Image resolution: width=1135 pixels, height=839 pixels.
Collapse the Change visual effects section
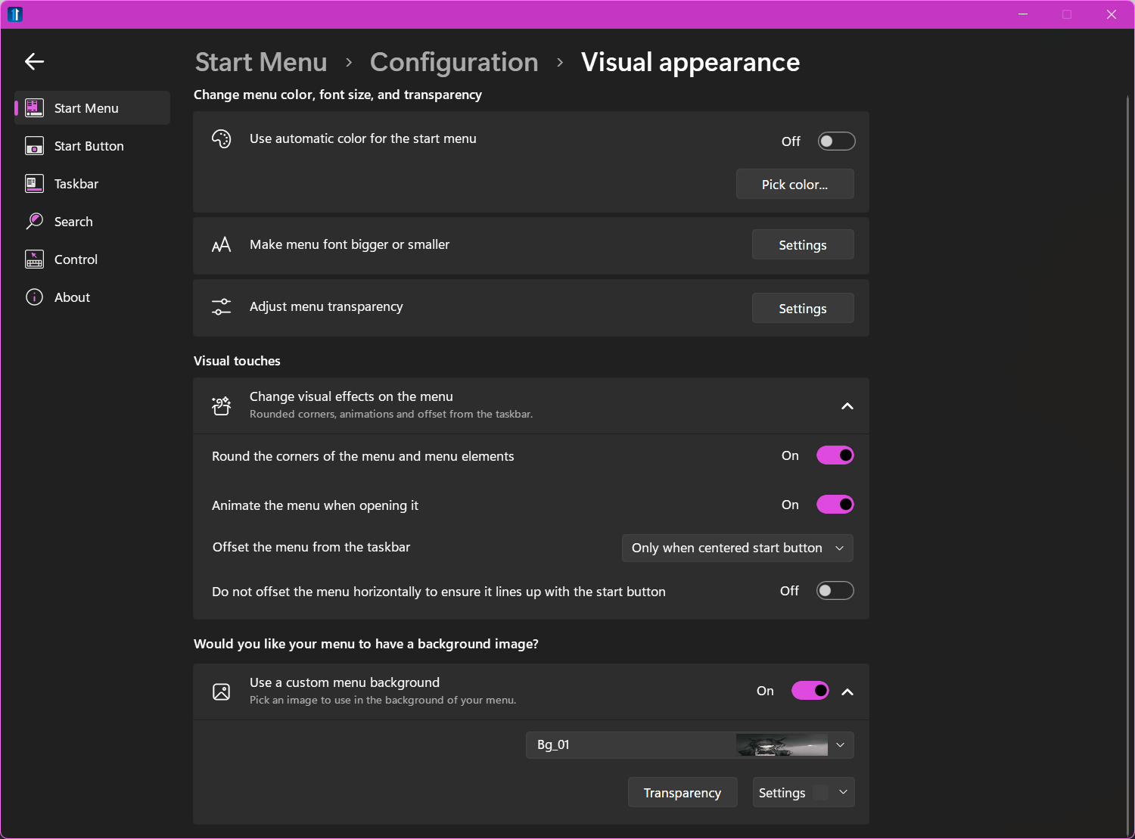[x=847, y=406]
